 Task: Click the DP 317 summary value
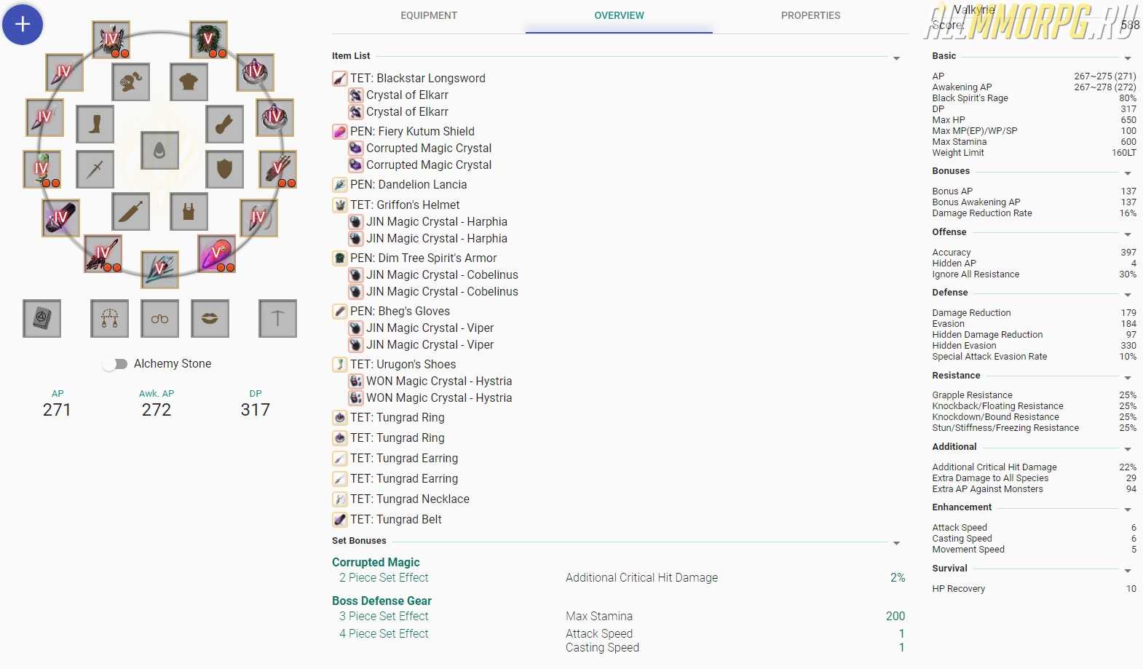coord(256,410)
